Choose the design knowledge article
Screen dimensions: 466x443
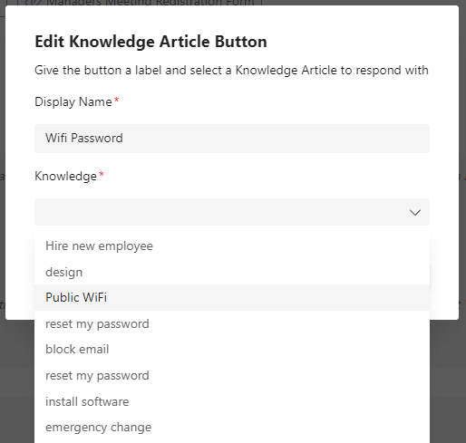(x=232, y=272)
